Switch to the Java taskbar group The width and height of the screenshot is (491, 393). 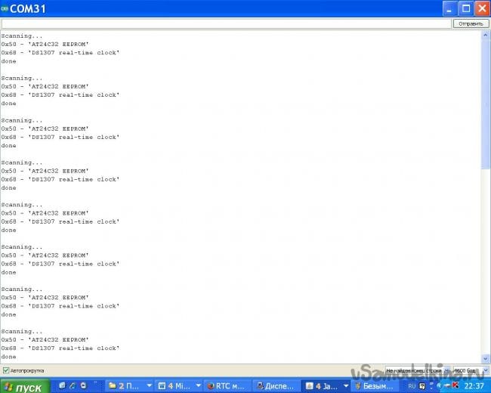pyautogui.click(x=325, y=386)
